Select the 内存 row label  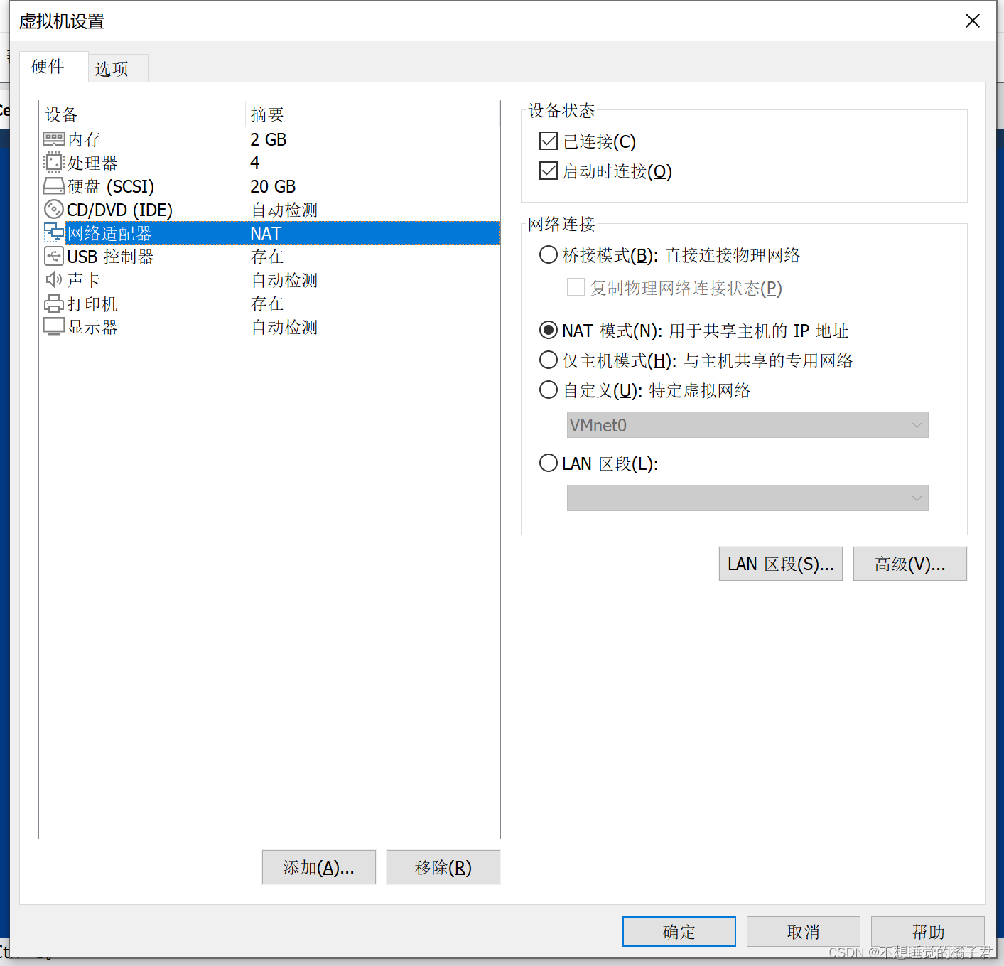point(84,139)
